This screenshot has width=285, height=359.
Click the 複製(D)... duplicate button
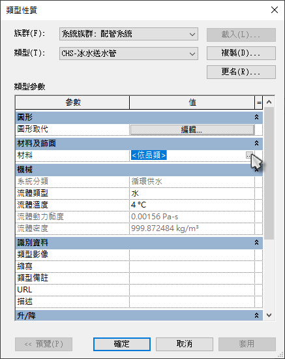pos(241,53)
